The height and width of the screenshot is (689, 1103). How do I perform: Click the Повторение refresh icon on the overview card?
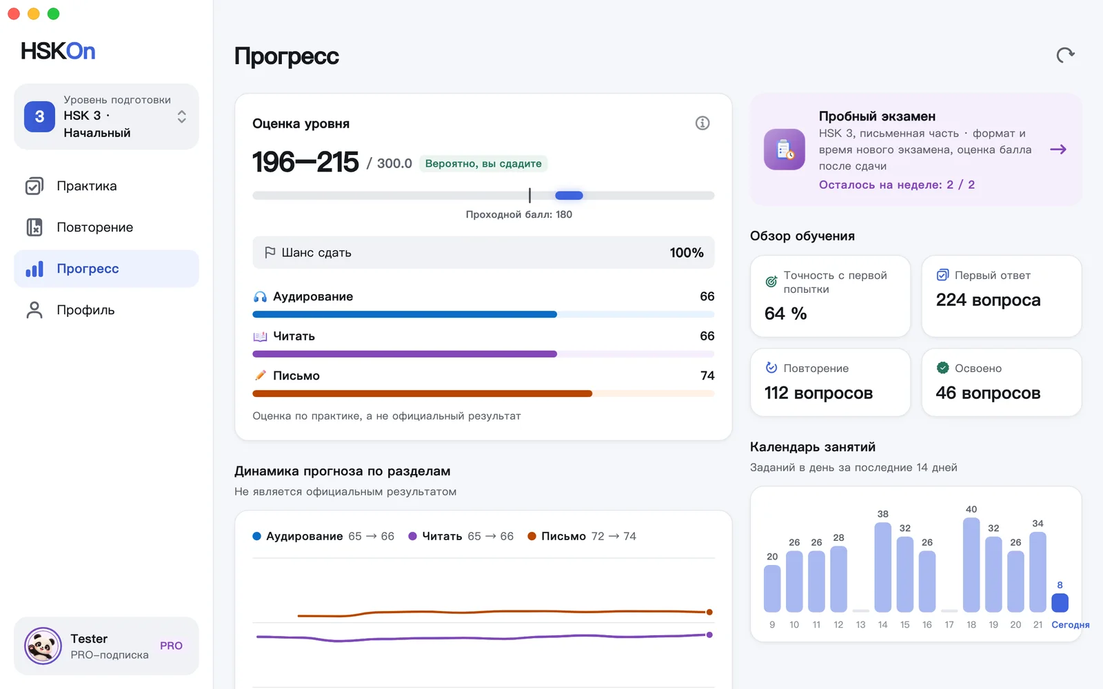coord(771,368)
